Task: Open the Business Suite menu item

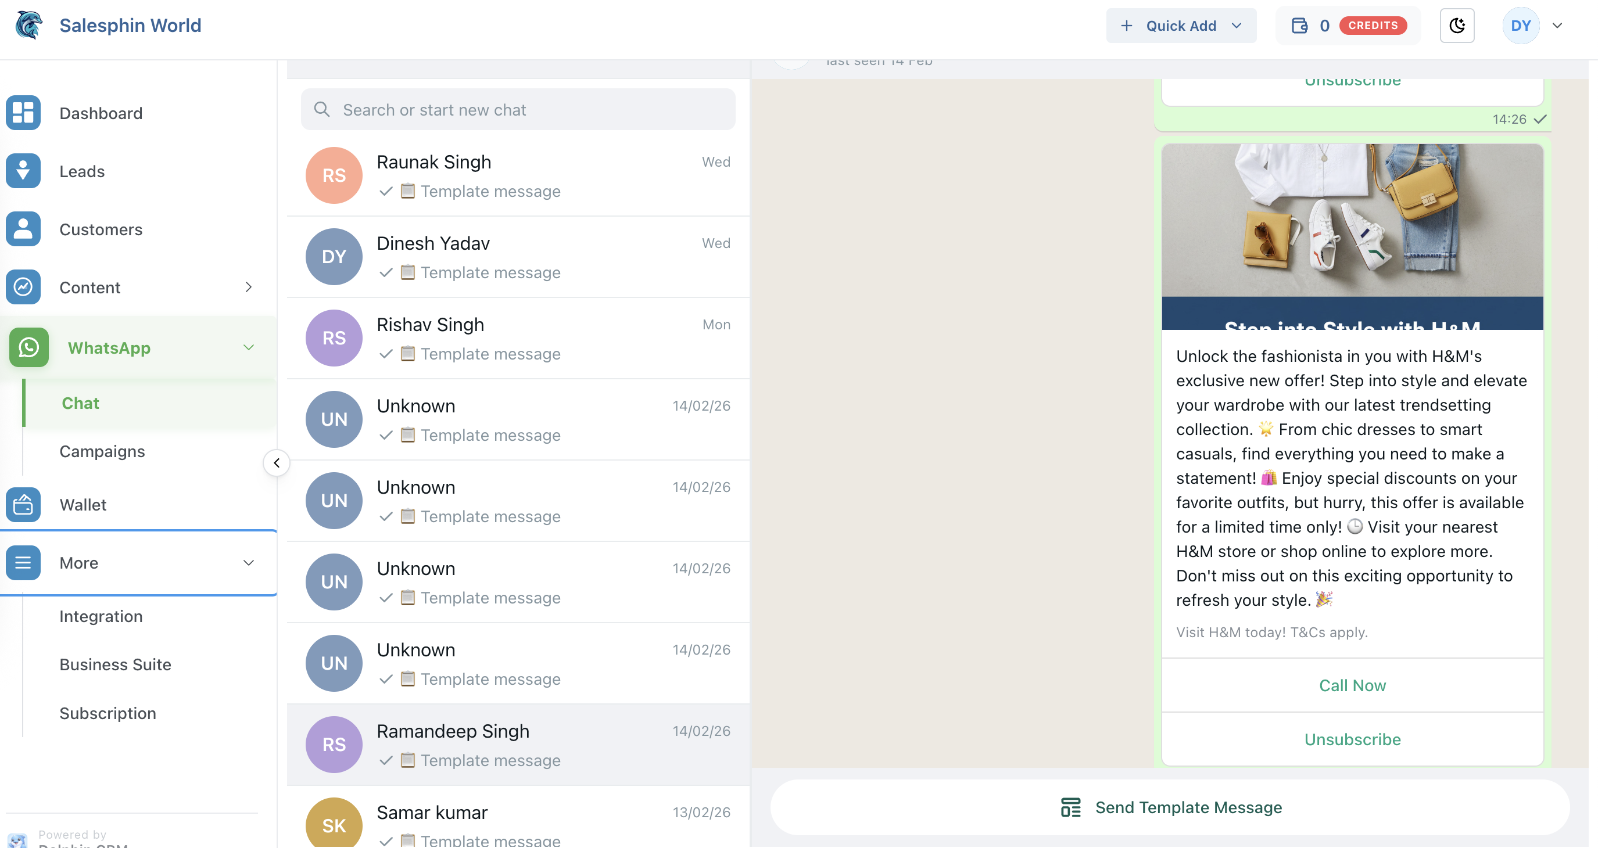Action: (x=114, y=664)
